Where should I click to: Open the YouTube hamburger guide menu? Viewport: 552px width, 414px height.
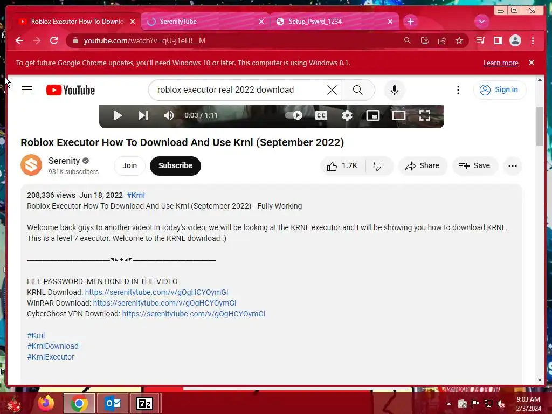pos(27,90)
